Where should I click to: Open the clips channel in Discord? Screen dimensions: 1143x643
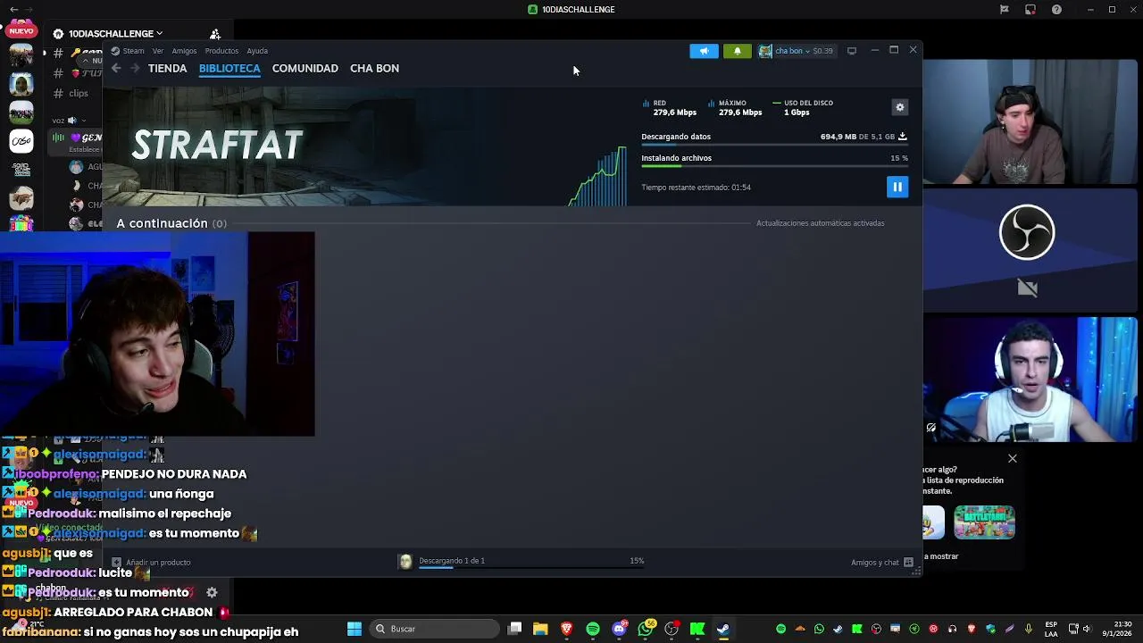pyautogui.click(x=79, y=93)
